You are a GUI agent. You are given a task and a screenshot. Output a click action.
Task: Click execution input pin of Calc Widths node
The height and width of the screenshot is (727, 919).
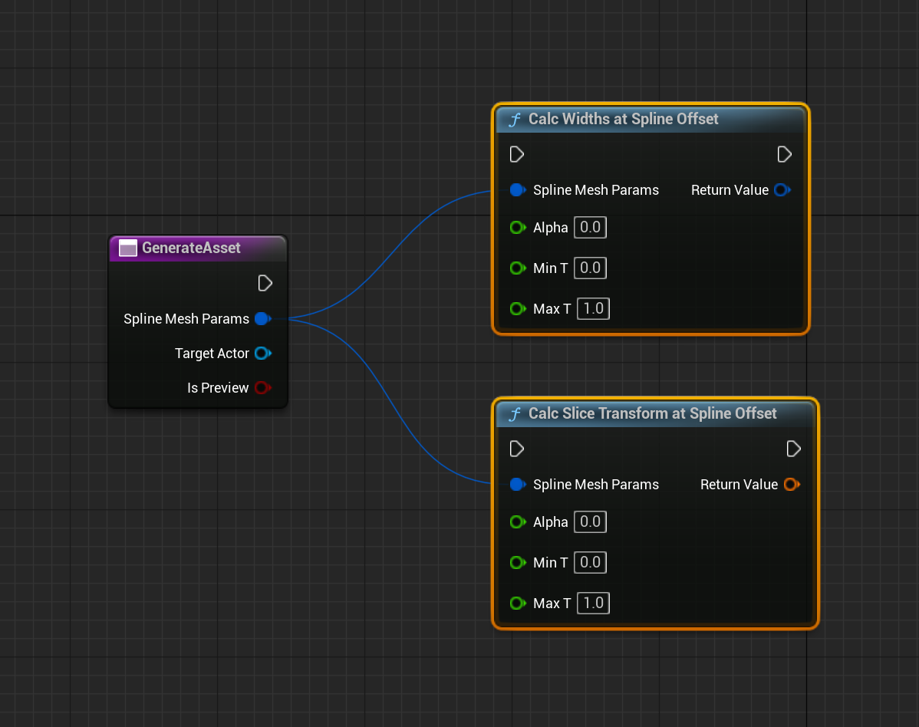click(x=517, y=155)
